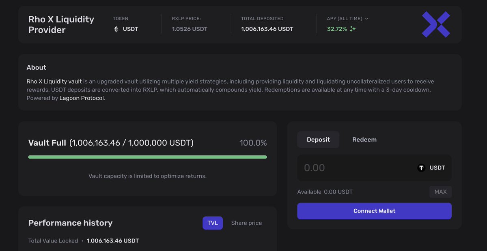Screen dimensions: 487x251
Task: Click the About section heading
Action: pos(37,67)
